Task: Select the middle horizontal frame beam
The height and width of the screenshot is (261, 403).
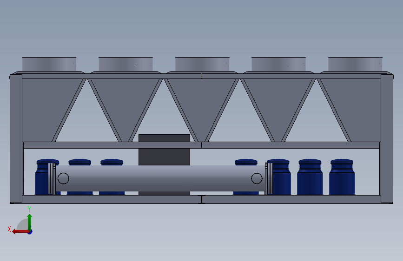Action: coord(202,145)
